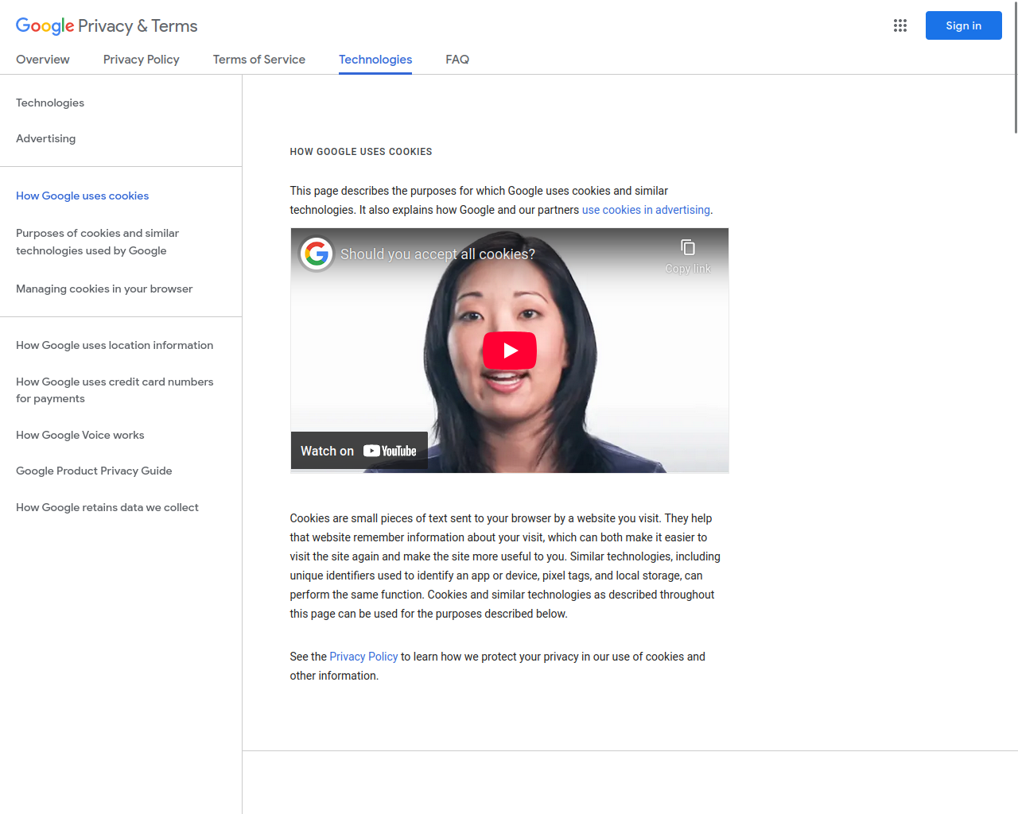Open How Google uses credit card numbers

point(115,390)
